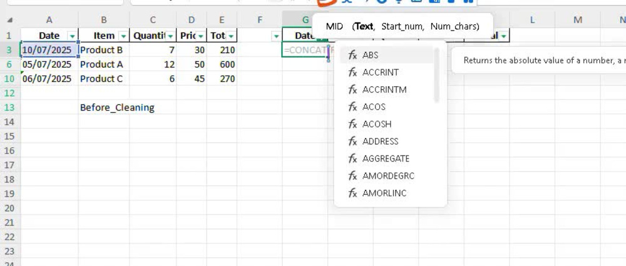The image size is (626, 266).
Task: Click the Product B cell
Action: pyautogui.click(x=104, y=50)
